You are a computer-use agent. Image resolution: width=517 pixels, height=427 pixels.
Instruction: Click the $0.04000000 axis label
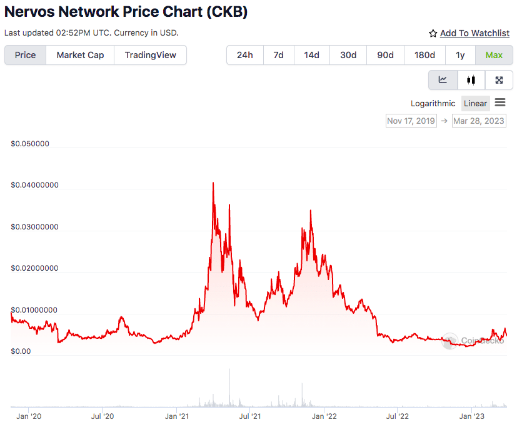tap(34, 185)
